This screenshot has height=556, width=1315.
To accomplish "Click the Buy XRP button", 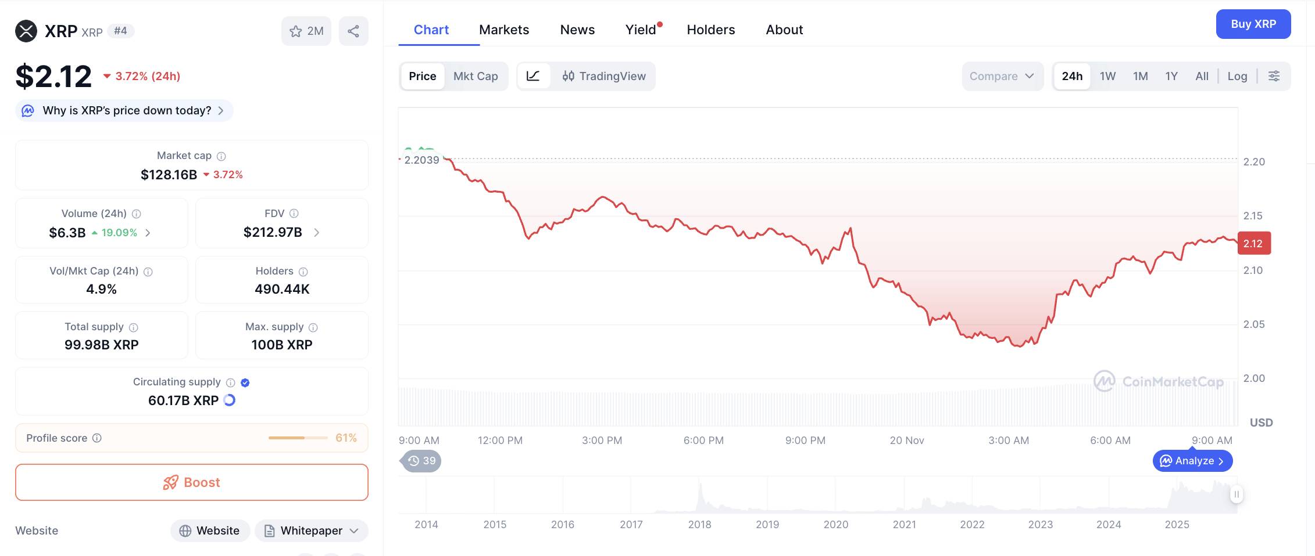I will (1253, 24).
